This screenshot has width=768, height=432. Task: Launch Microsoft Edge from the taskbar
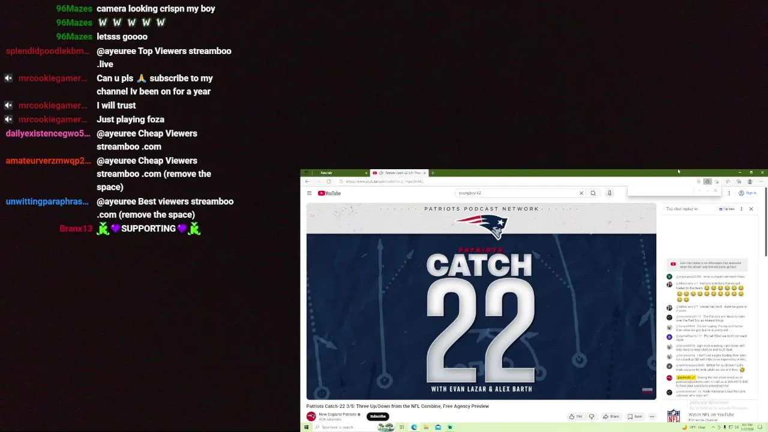point(414,427)
